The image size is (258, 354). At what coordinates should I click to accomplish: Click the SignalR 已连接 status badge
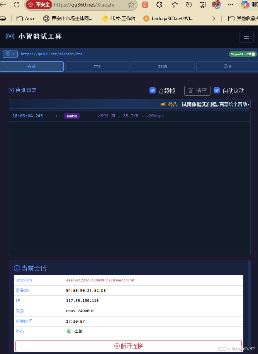coord(243,54)
